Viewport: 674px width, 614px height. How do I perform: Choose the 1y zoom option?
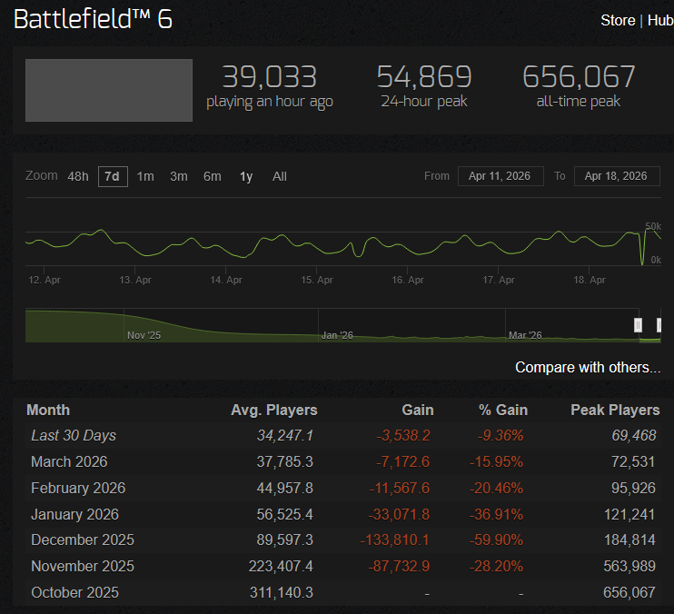coord(246,176)
